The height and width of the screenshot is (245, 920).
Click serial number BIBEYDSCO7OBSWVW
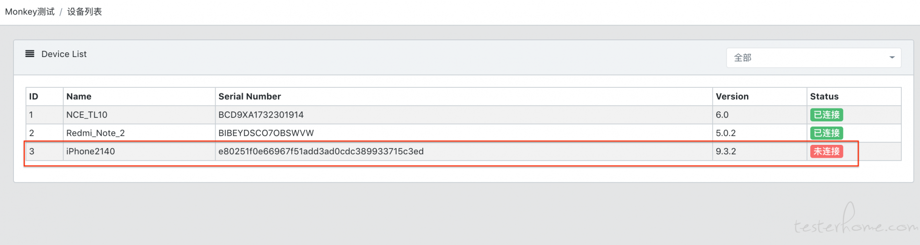(266, 133)
